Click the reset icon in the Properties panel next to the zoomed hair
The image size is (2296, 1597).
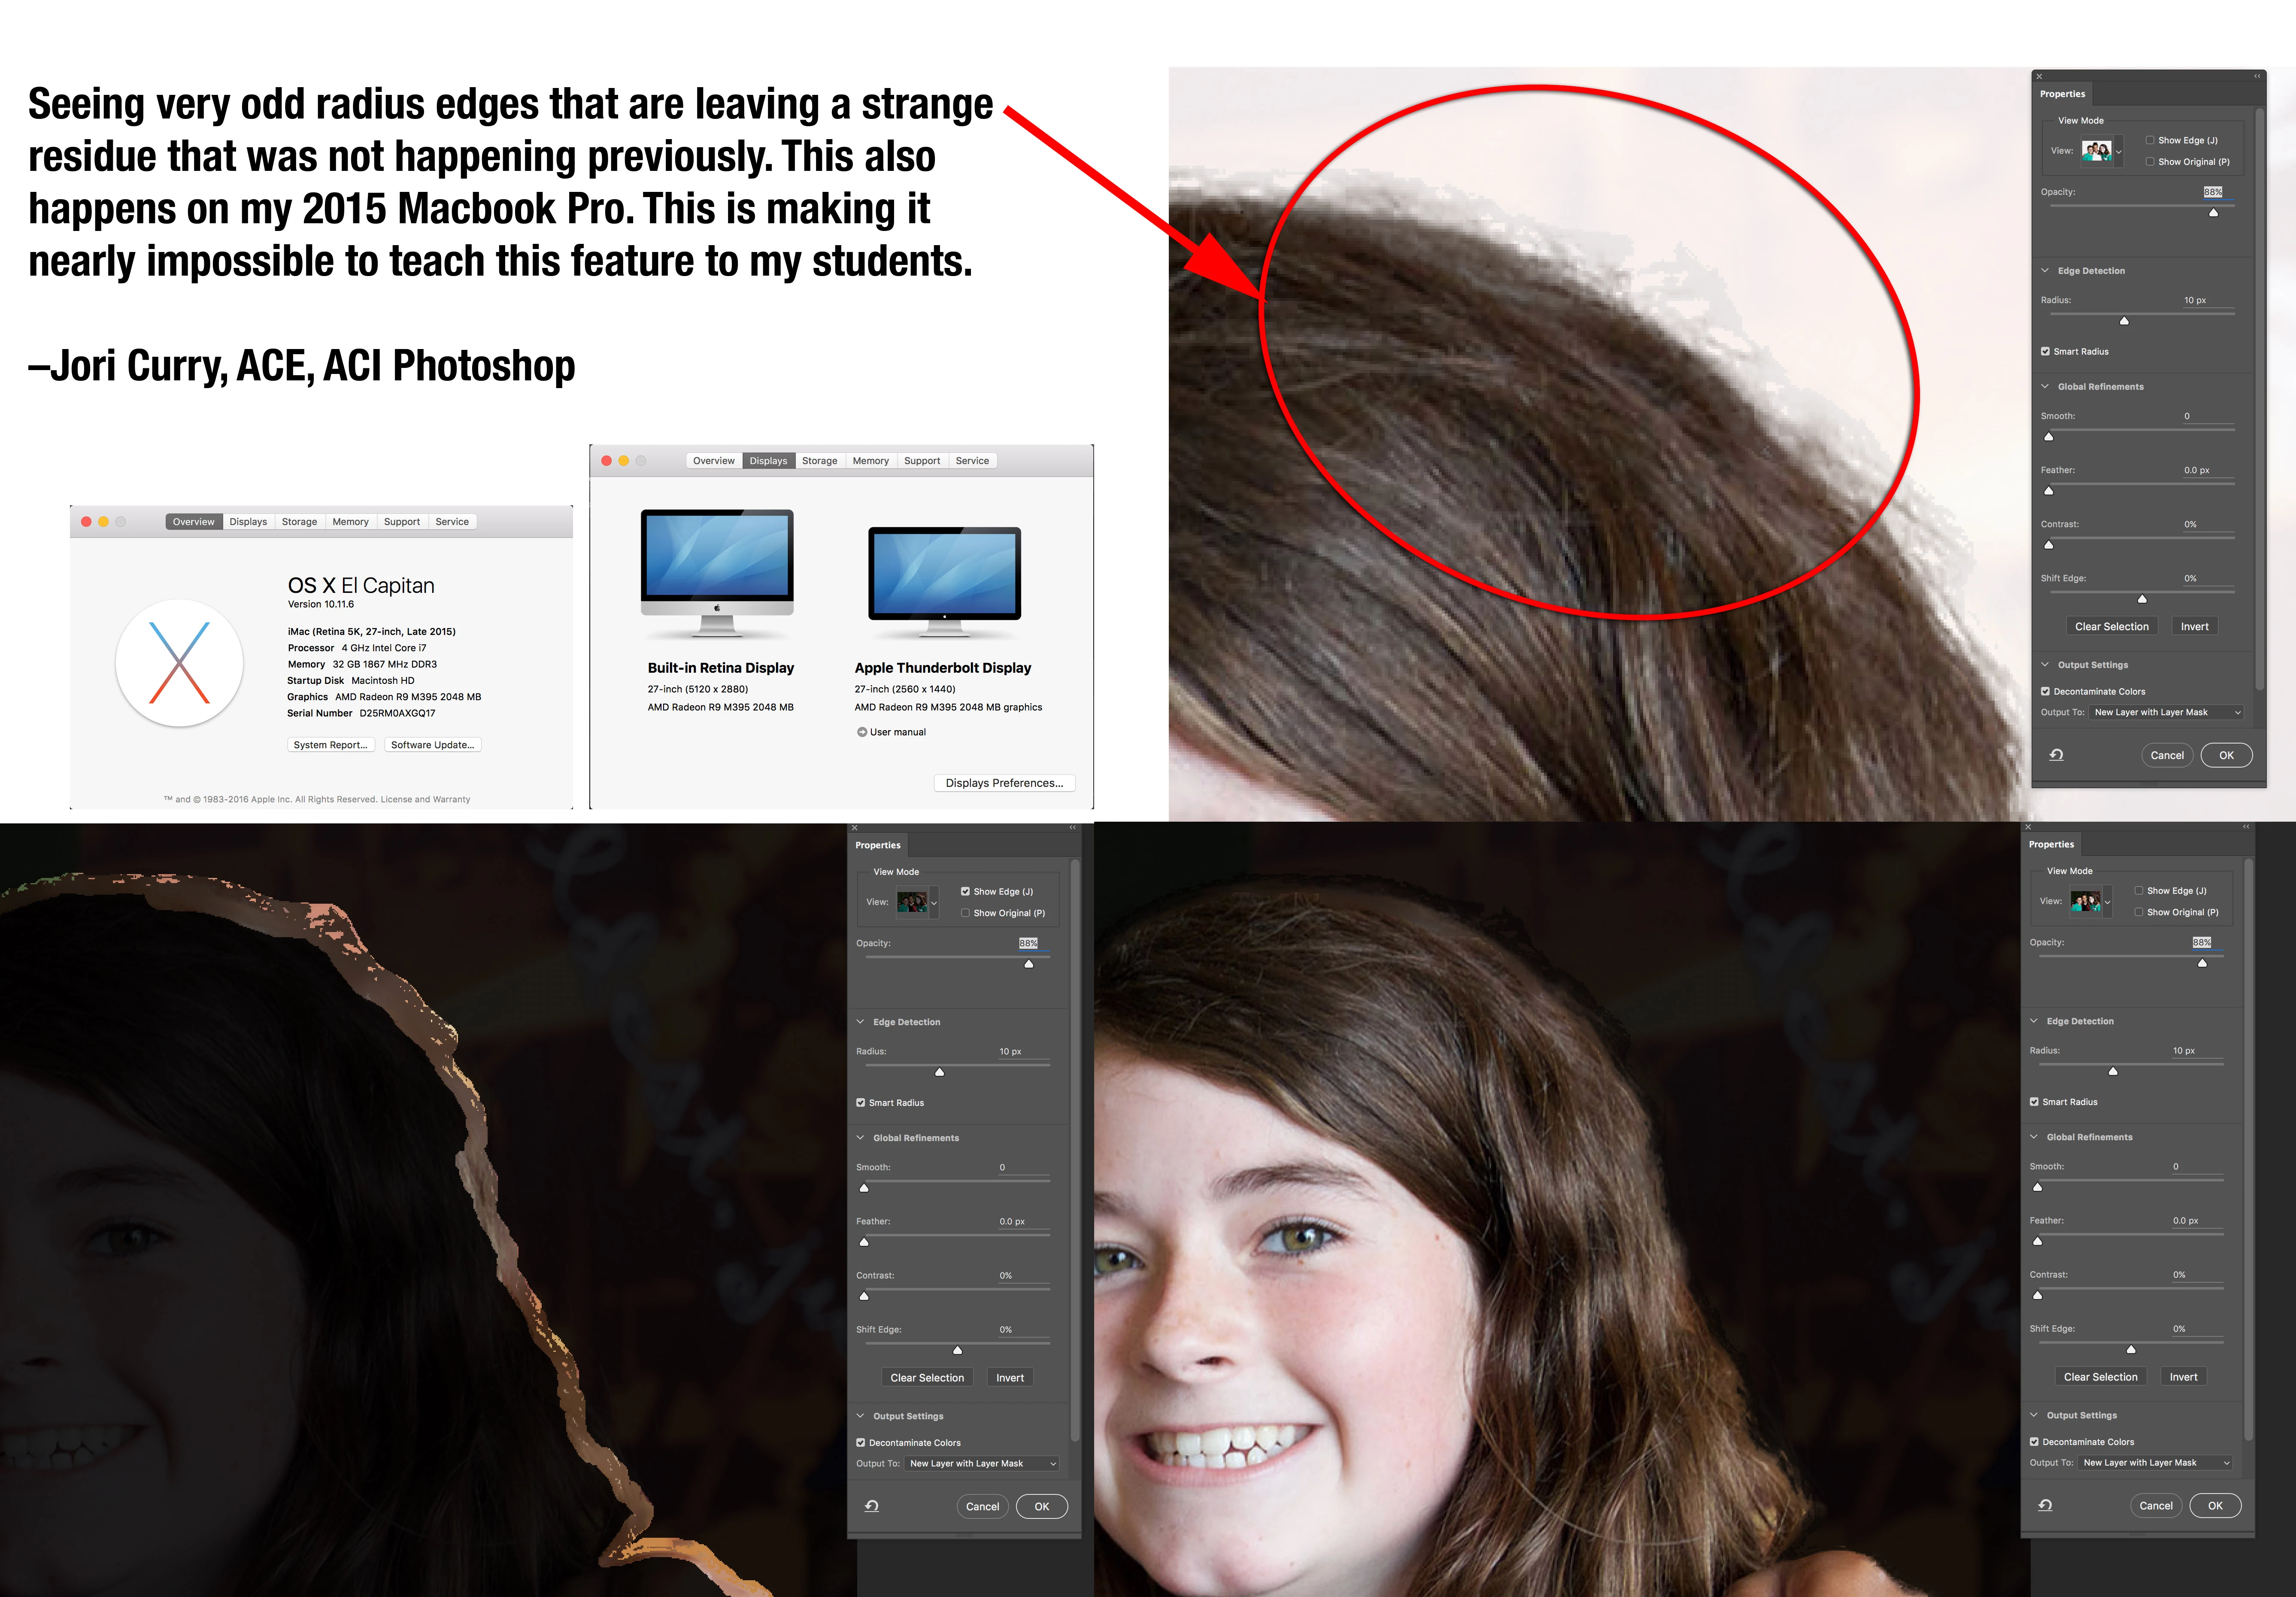point(2056,755)
